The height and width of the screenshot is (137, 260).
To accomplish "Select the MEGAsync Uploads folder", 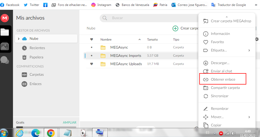I will click(142, 64).
